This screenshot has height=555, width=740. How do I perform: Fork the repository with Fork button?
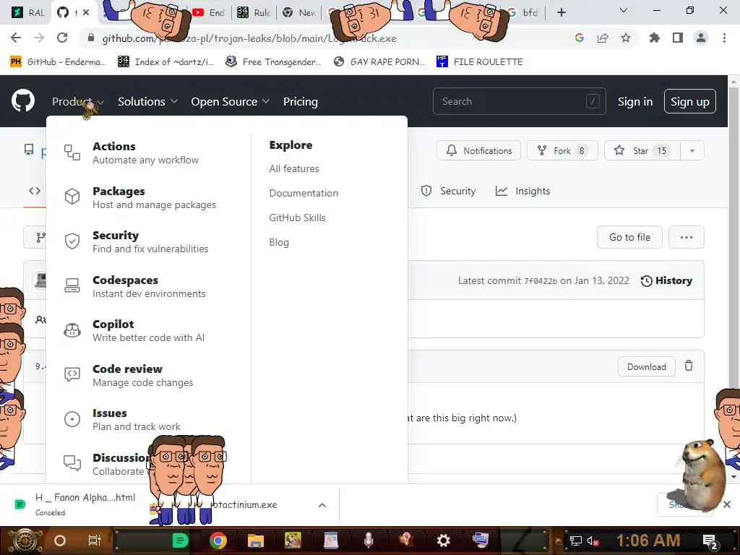(562, 150)
